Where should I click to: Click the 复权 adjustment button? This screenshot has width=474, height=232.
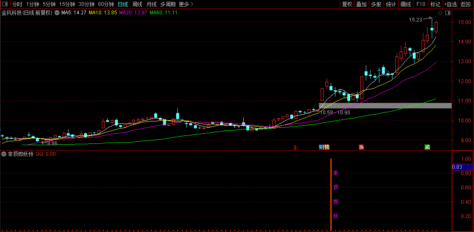click(x=347, y=4)
